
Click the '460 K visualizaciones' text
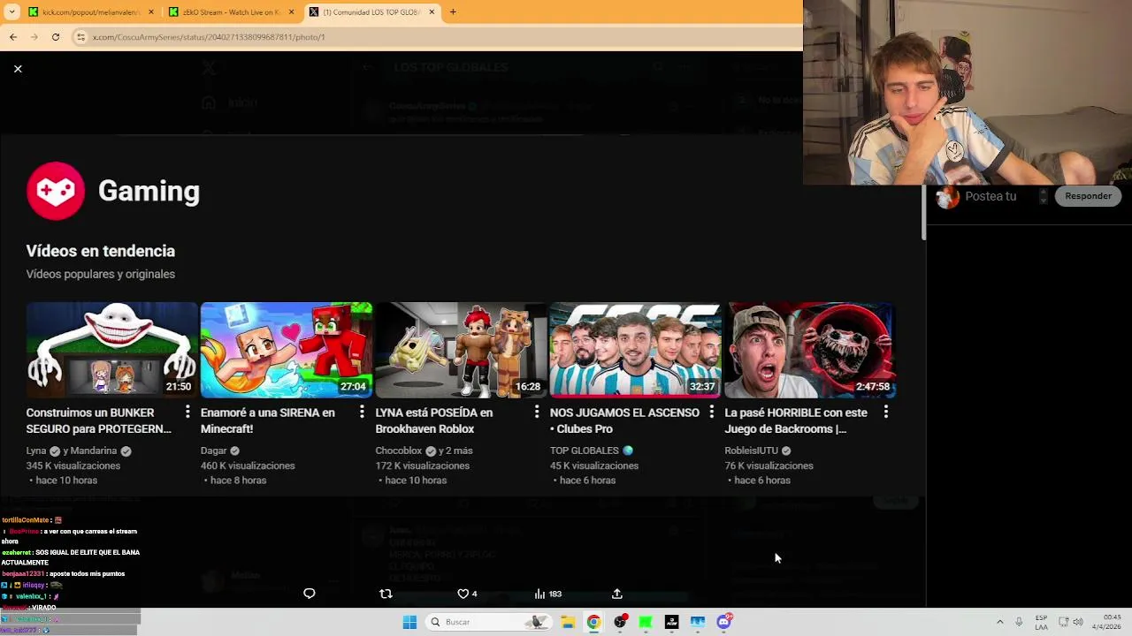tap(248, 466)
